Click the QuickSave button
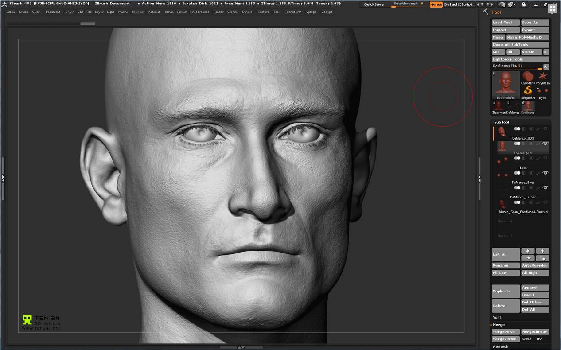 (x=374, y=4)
